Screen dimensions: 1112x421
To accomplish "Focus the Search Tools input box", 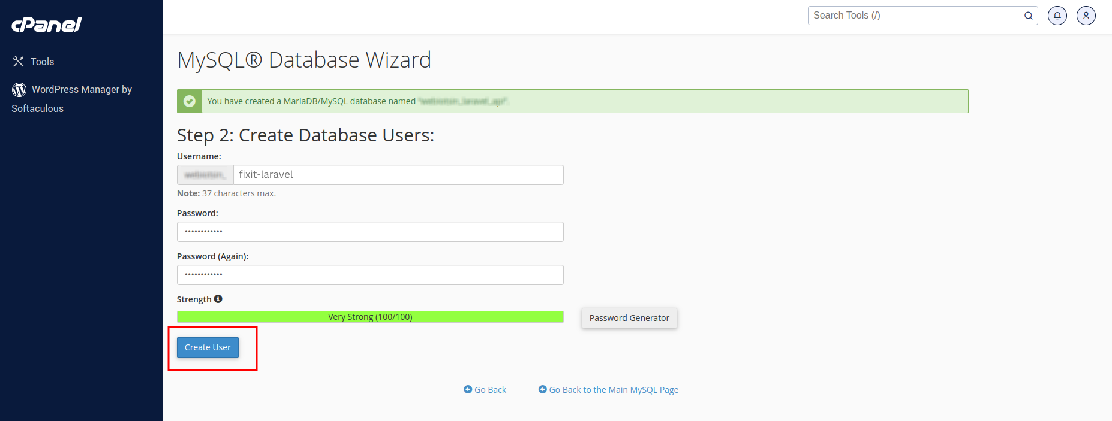I will [x=915, y=16].
